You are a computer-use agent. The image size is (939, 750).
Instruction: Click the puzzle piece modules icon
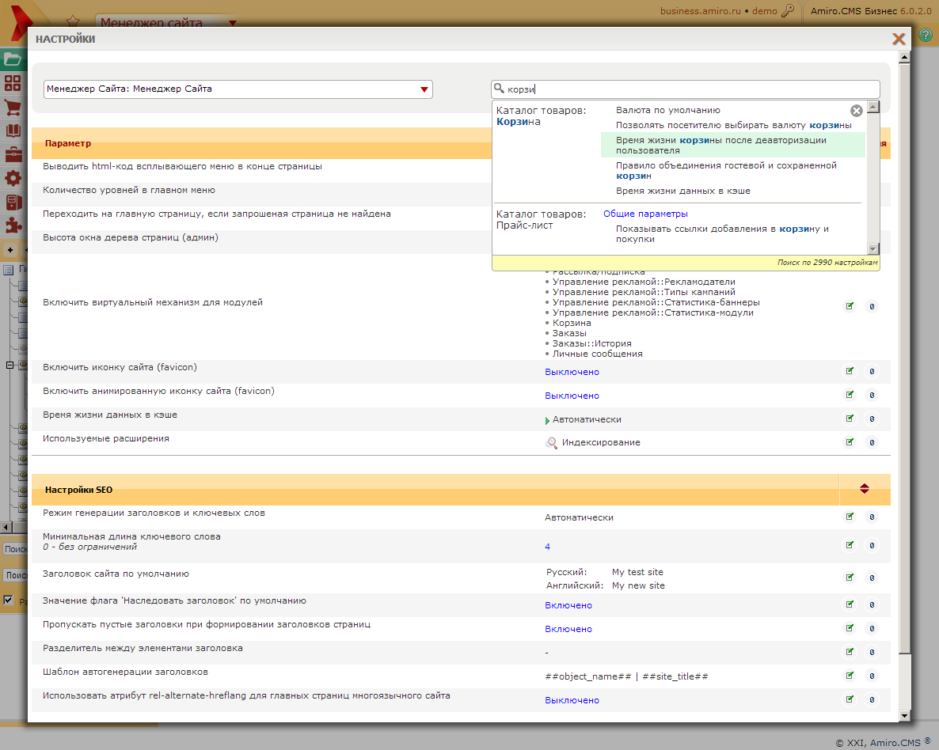pyautogui.click(x=13, y=225)
